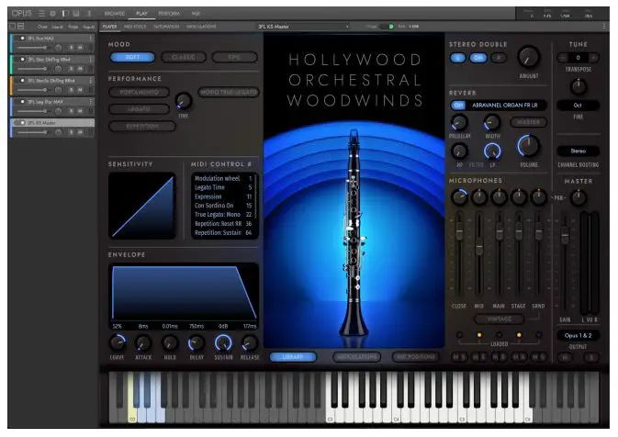
Task: Show the Library view button
Action: pyautogui.click(x=293, y=357)
